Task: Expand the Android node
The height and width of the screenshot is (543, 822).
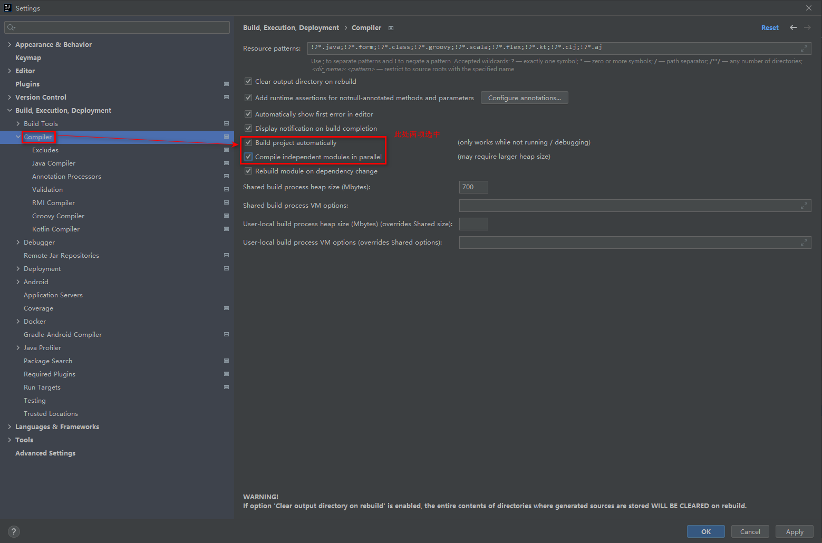Action: tap(18, 282)
